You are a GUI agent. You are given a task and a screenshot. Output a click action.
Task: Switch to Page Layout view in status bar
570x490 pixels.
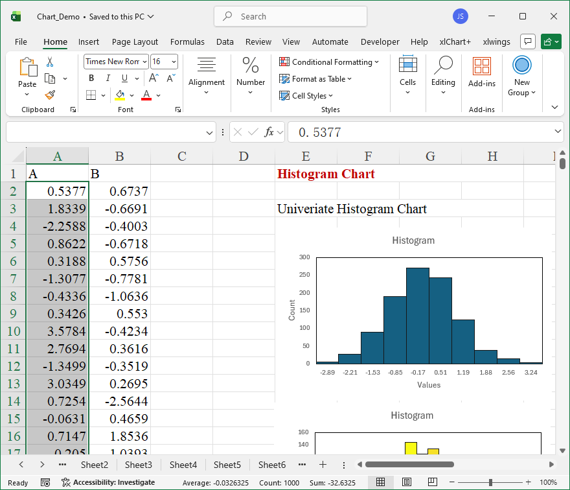point(406,482)
